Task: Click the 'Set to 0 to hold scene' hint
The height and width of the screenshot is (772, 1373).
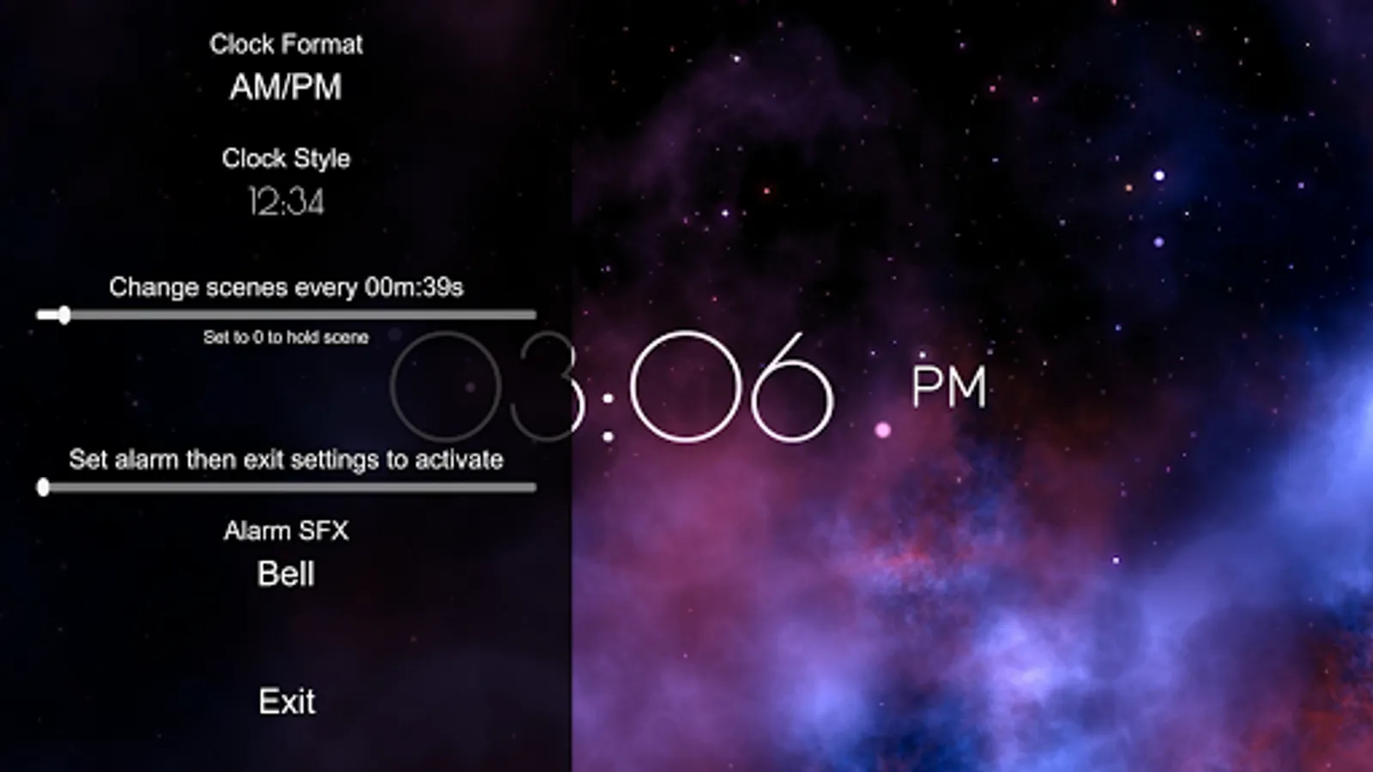Action: tap(286, 337)
